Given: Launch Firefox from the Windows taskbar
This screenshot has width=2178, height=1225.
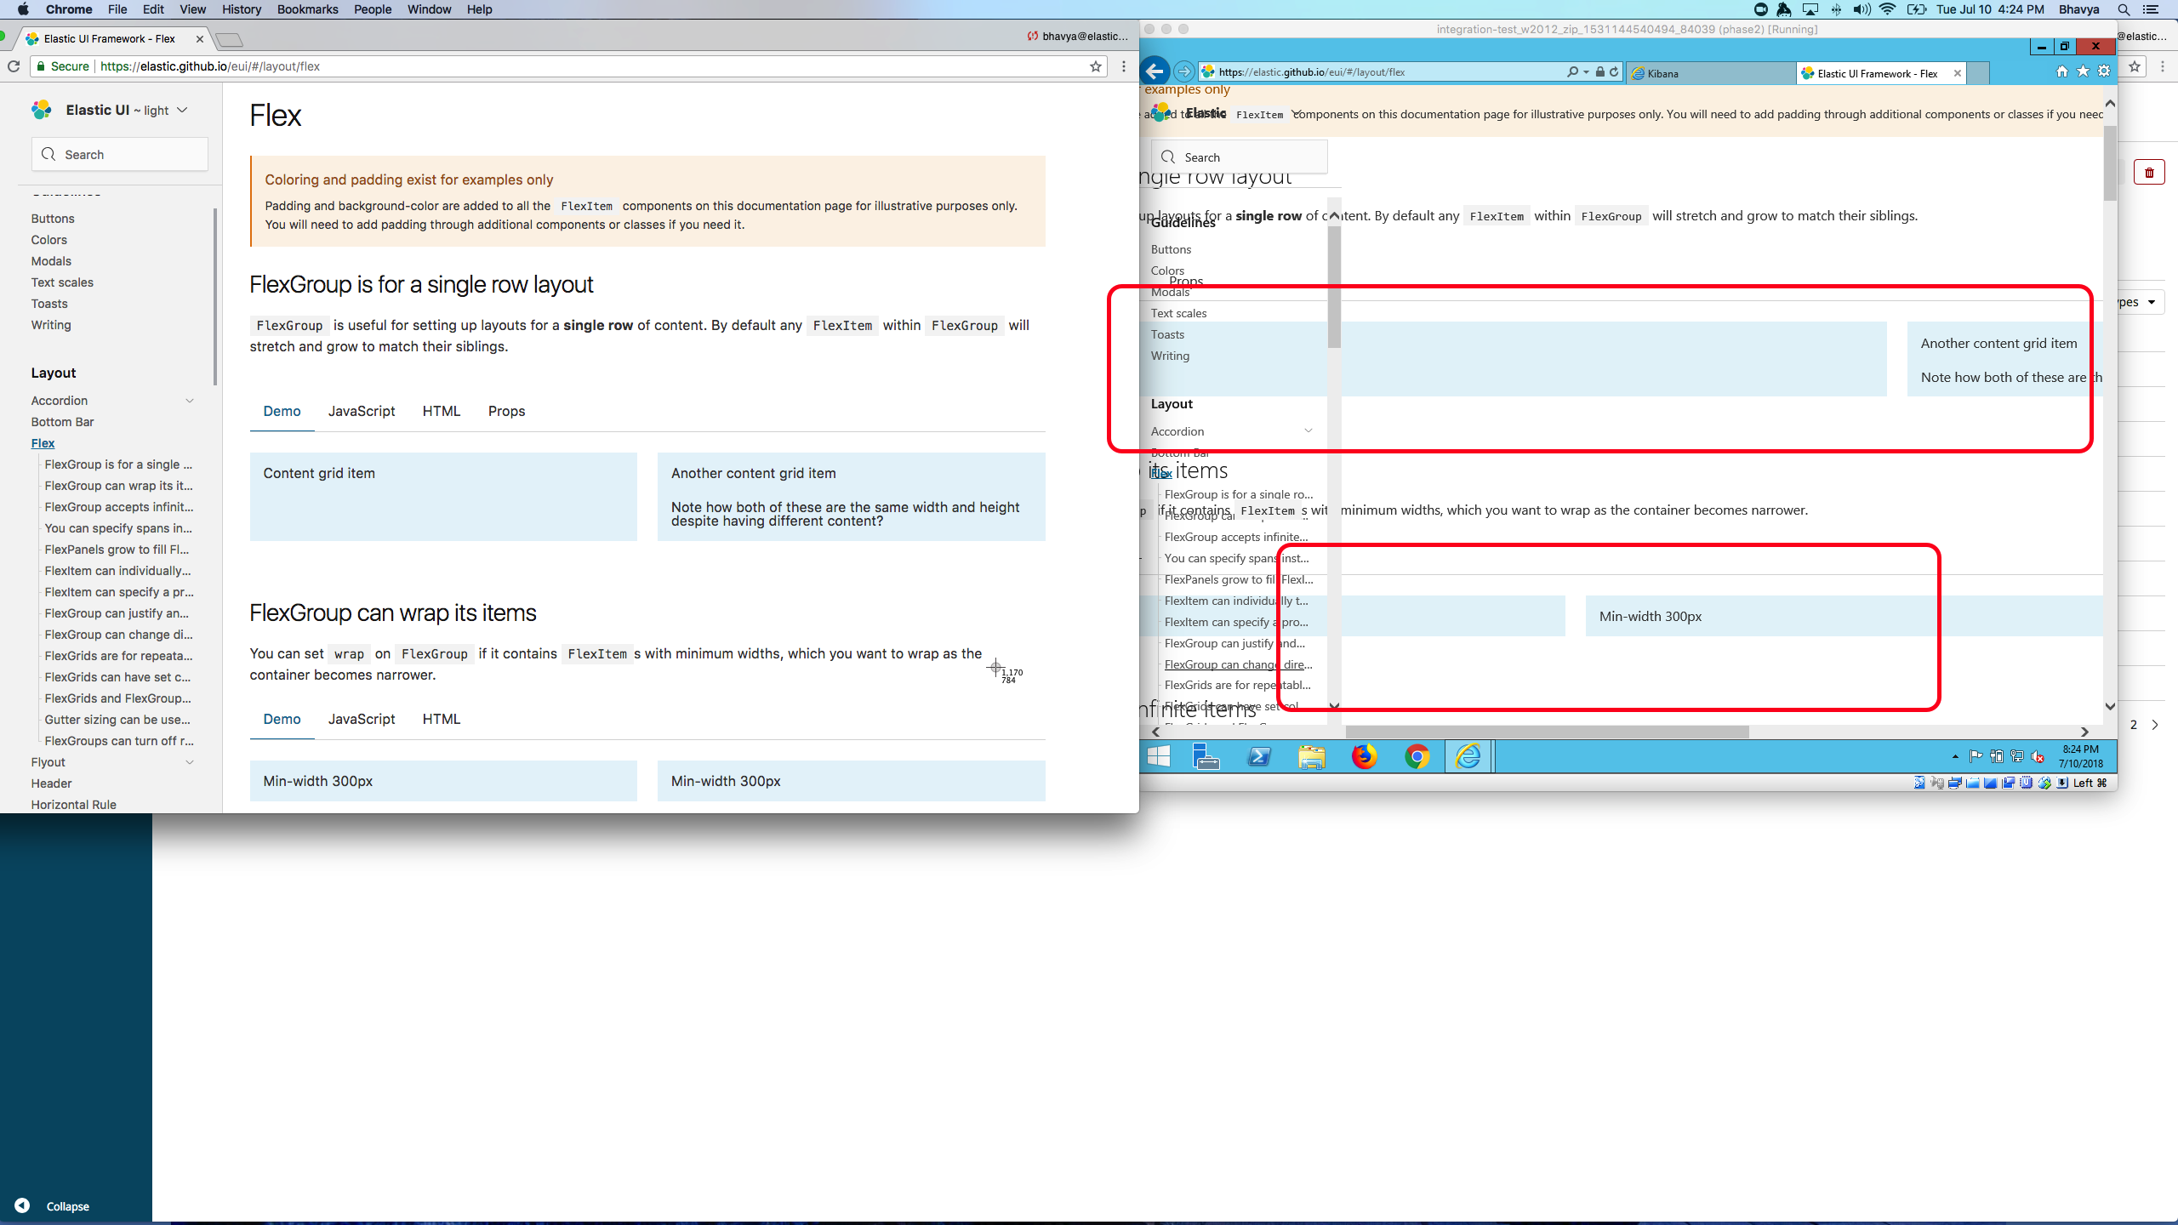Looking at the screenshot, I should [x=1363, y=756].
